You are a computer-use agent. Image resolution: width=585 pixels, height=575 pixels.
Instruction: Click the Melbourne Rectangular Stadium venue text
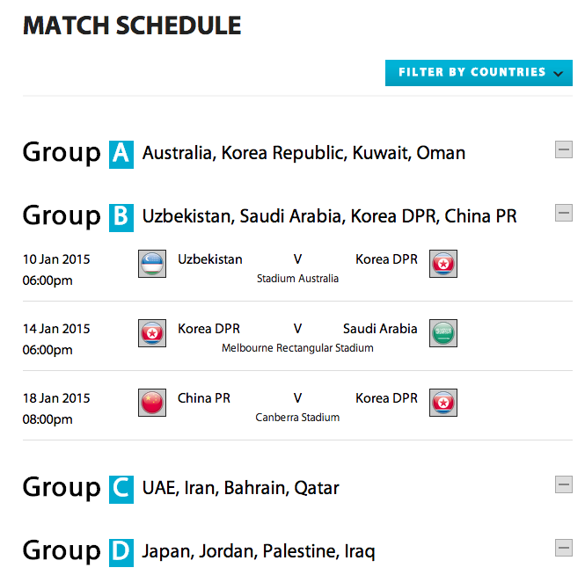[297, 348]
